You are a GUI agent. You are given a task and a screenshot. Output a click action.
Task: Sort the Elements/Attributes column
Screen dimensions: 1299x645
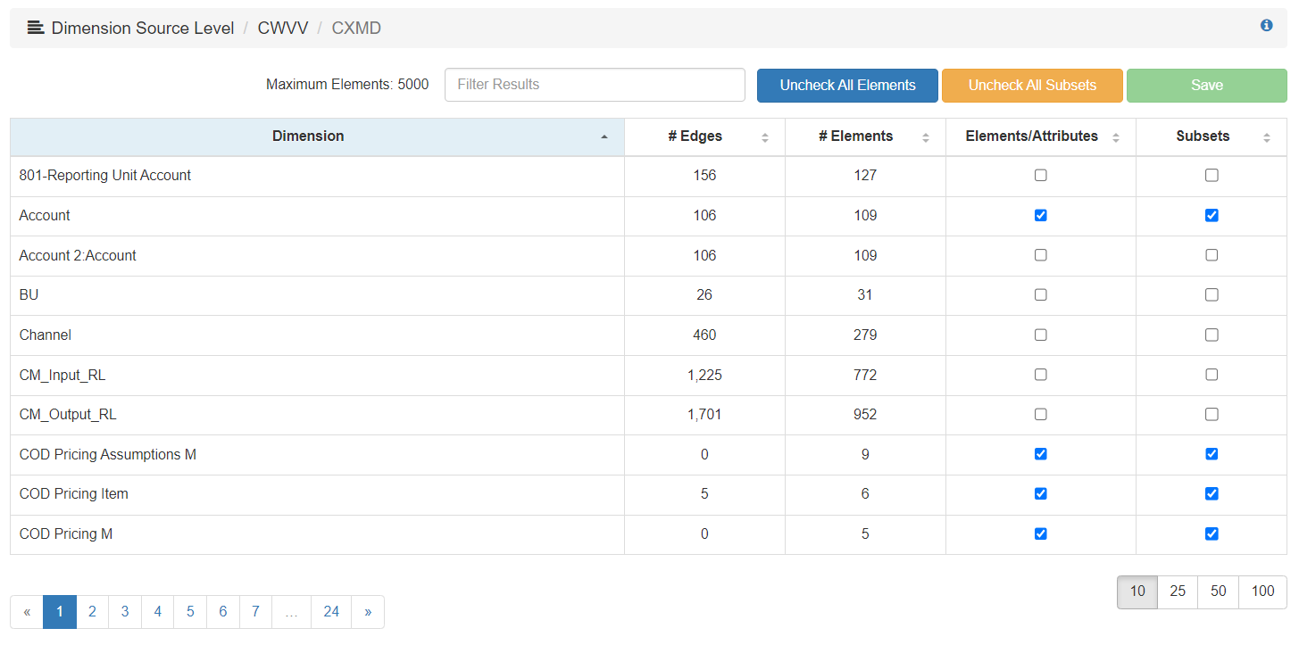[1041, 136]
